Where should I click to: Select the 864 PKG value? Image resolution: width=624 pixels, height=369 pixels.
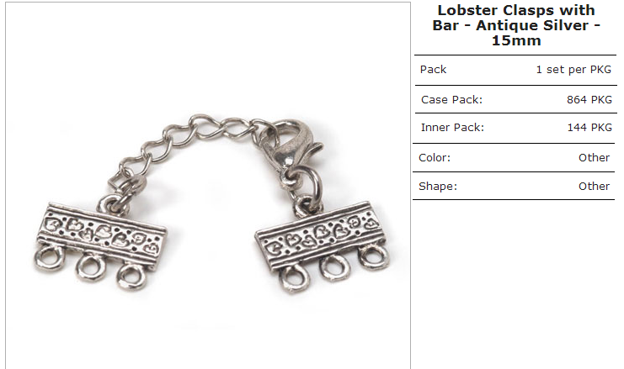tap(589, 100)
